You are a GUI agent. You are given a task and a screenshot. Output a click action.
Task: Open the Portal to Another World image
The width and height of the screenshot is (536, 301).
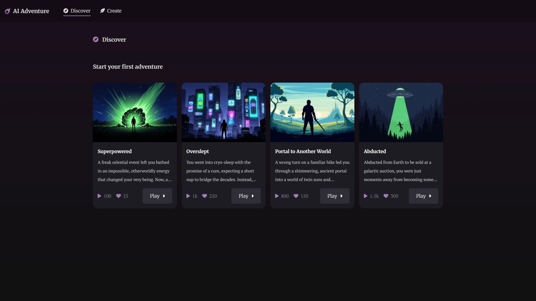(x=312, y=112)
